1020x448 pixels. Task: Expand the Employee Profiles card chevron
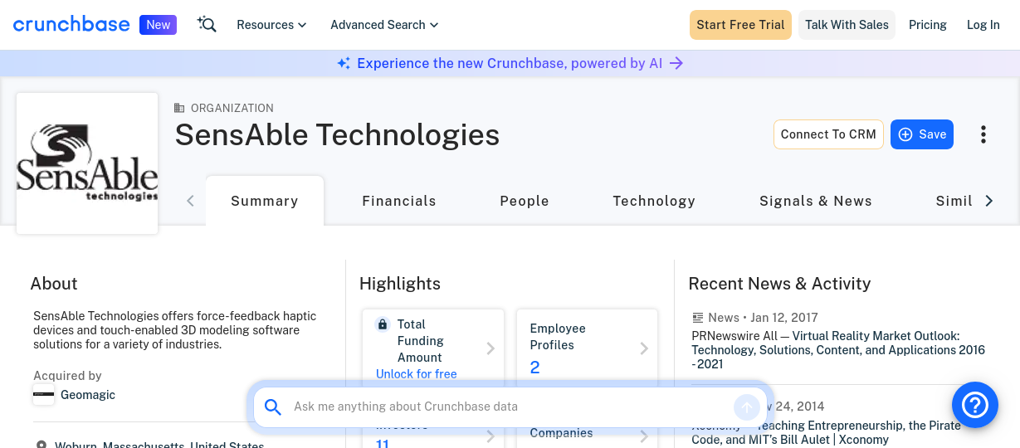tap(644, 348)
